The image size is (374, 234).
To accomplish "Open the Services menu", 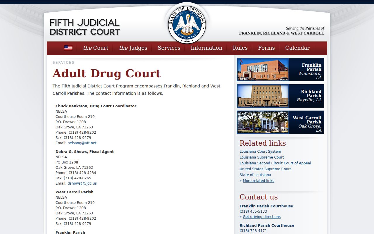I will [x=169, y=48].
